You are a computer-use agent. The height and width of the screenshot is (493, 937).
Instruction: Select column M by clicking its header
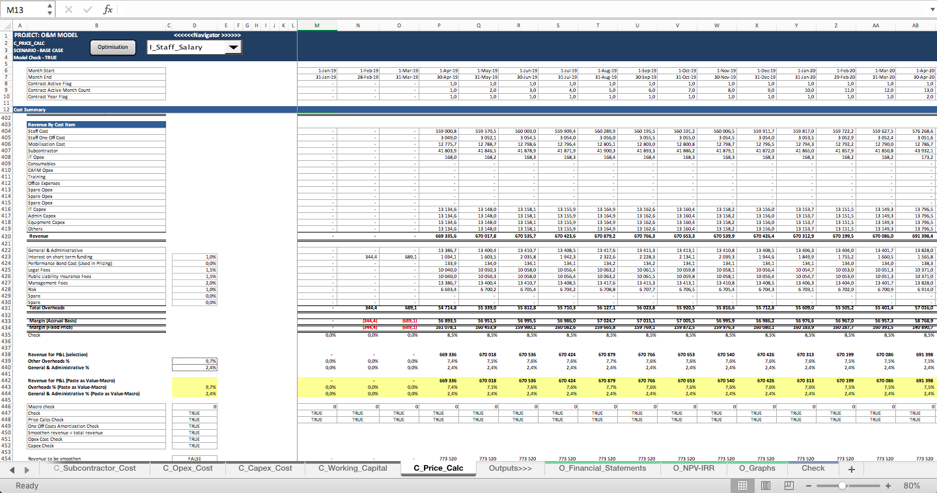pos(316,25)
